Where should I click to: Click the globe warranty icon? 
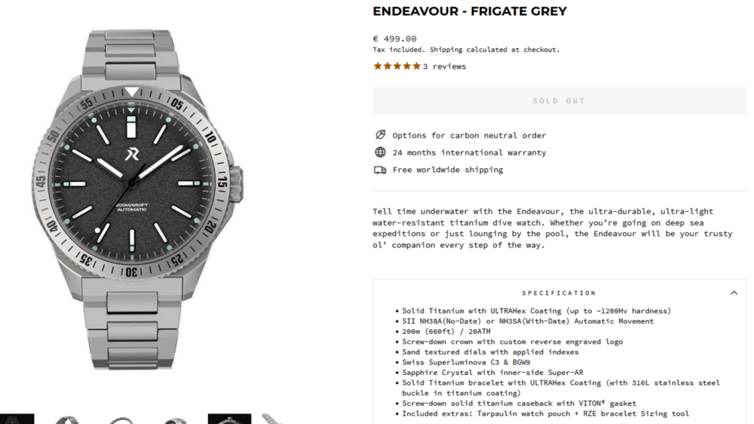click(380, 152)
